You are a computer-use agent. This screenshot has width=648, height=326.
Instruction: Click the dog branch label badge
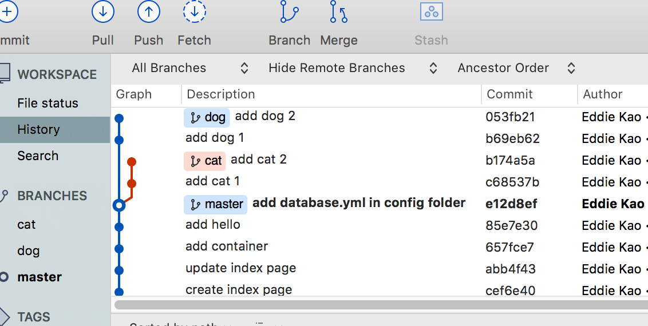coord(207,117)
